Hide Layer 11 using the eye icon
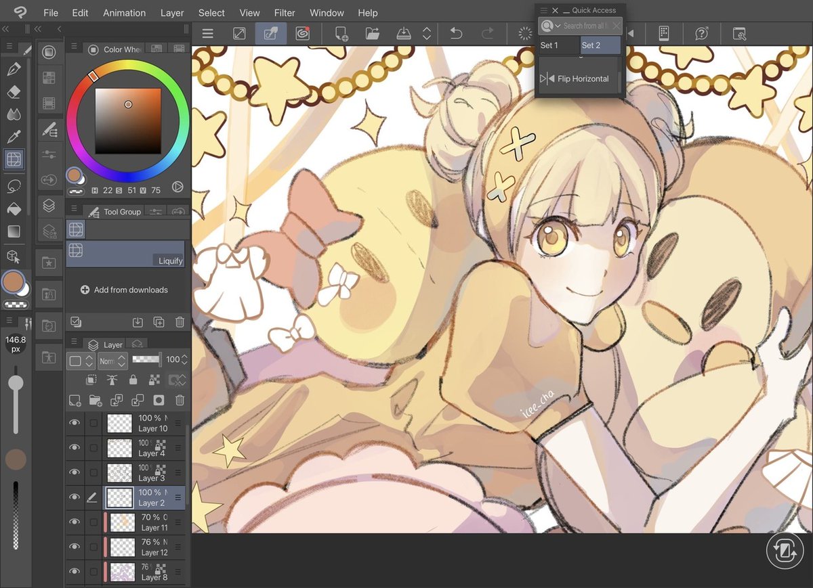Image resolution: width=813 pixels, height=588 pixels. 75,522
